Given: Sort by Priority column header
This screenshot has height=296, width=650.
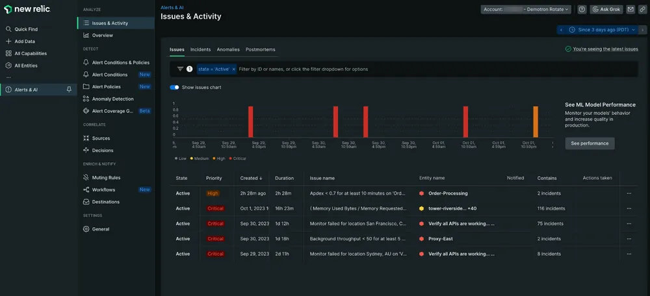Looking at the screenshot, I should [x=214, y=178].
